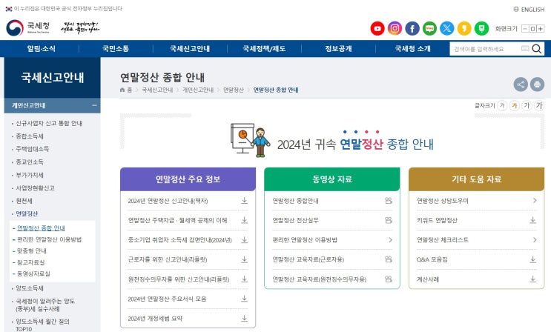Screen dimensions: 551x332
Task: Play 연말정산 종합안내 video icon
Action: (389, 201)
